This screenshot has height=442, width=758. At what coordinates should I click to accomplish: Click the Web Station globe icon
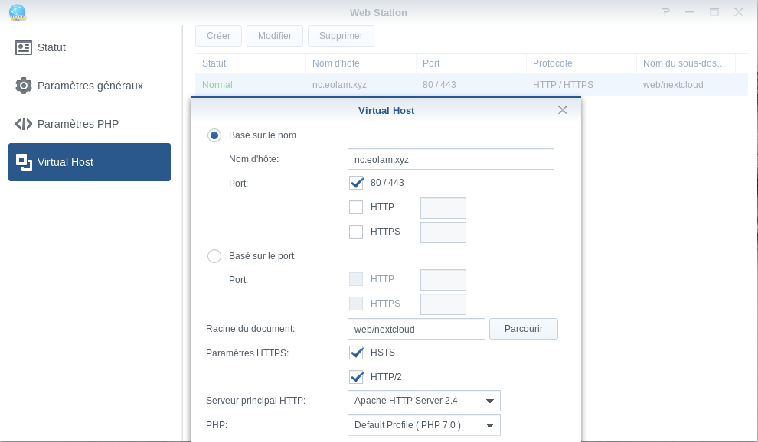(x=17, y=12)
